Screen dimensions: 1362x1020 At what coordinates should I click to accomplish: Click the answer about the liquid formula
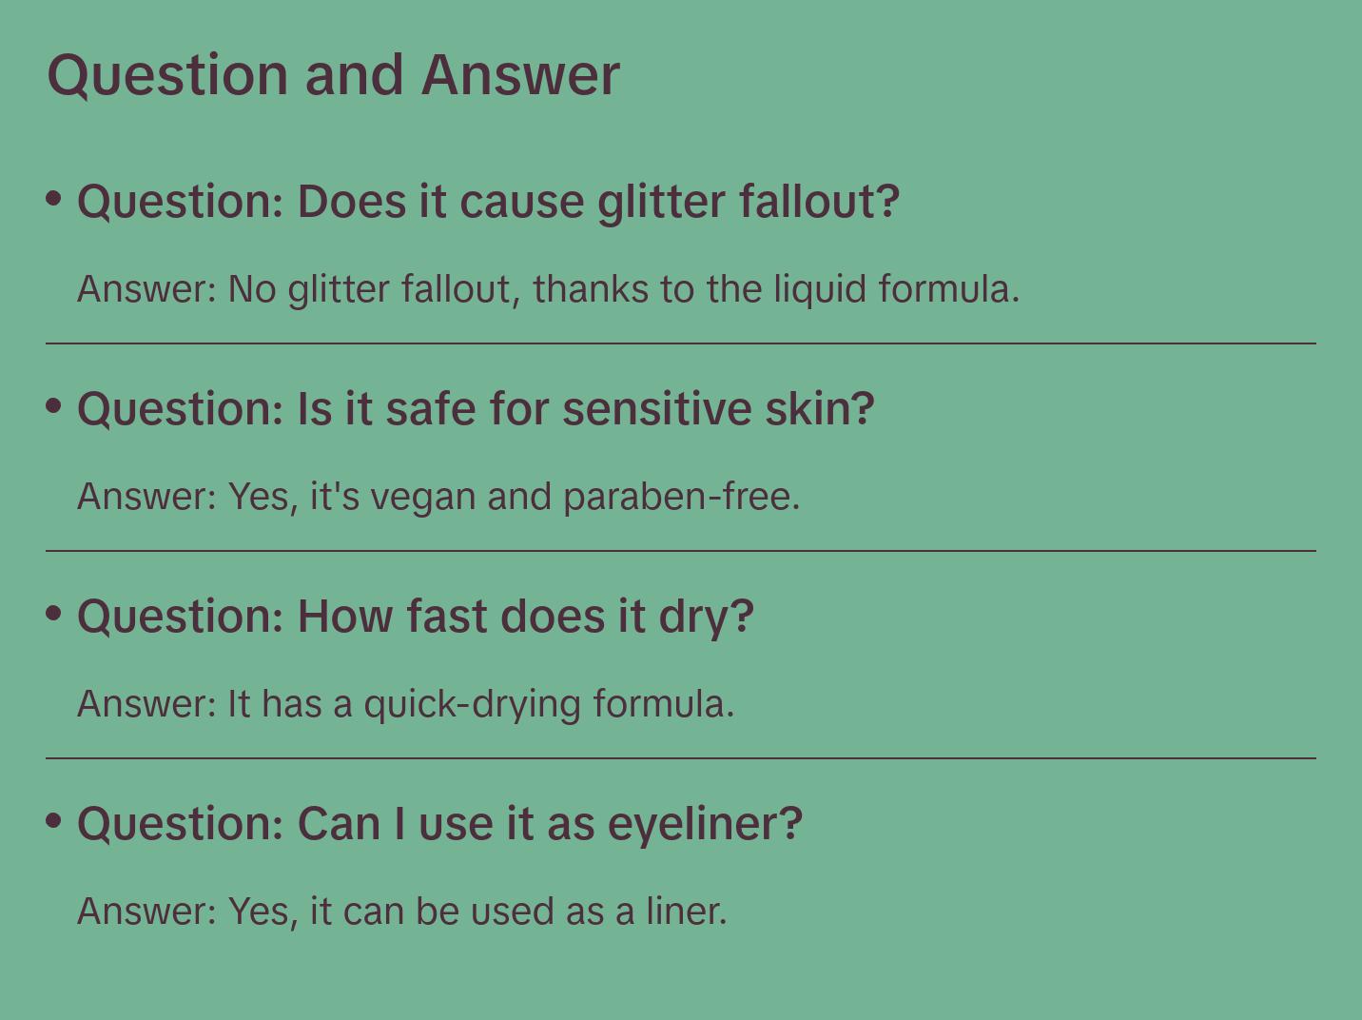pyautogui.click(x=548, y=289)
